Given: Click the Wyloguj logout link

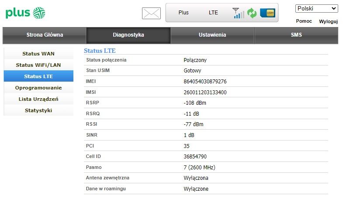Looking at the screenshot, I should (328, 21).
